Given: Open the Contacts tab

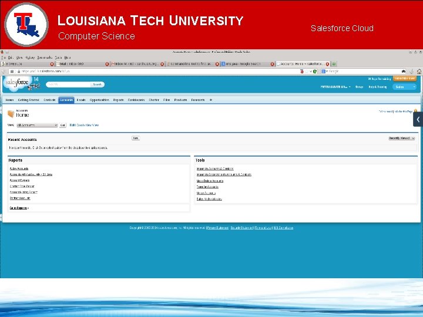Looking at the screenshot, I should coord(49,100).
